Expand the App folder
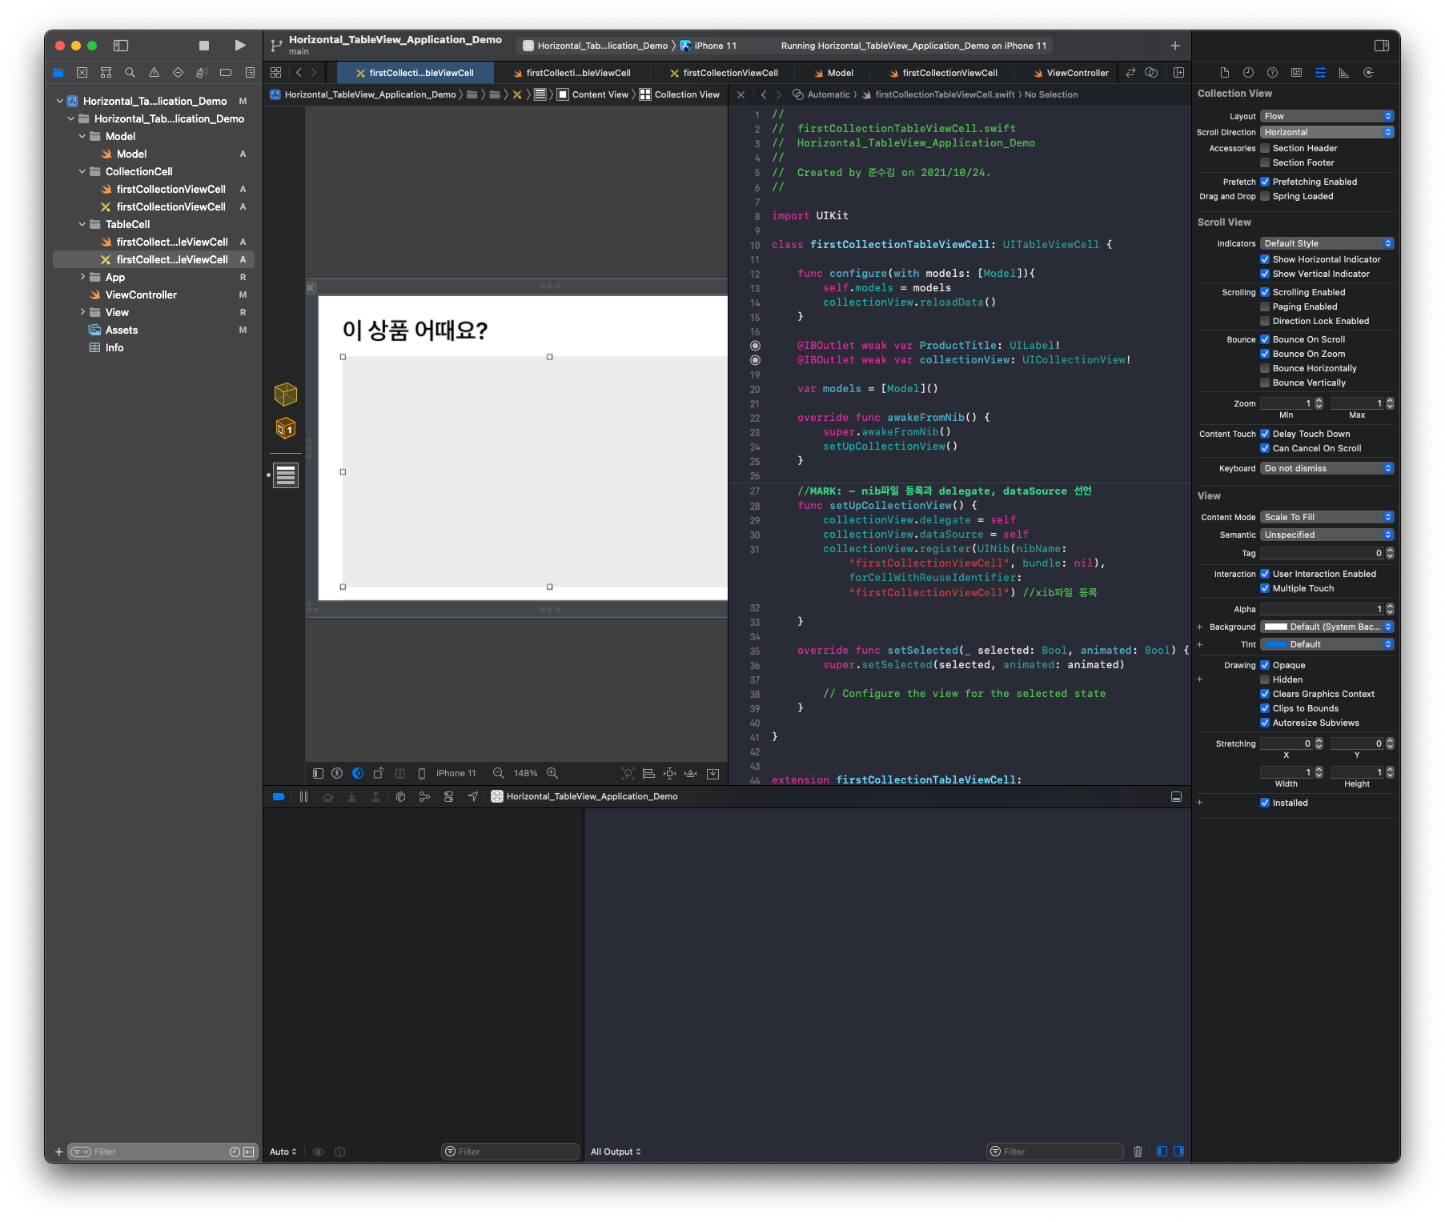This screenshot has height=1222, width=1445. click(x=82, y=277)
